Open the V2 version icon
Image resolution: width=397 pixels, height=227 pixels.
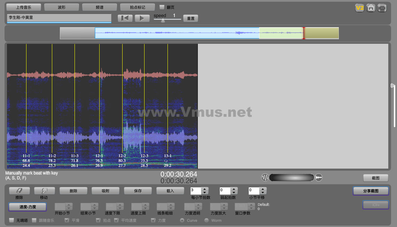359,8
